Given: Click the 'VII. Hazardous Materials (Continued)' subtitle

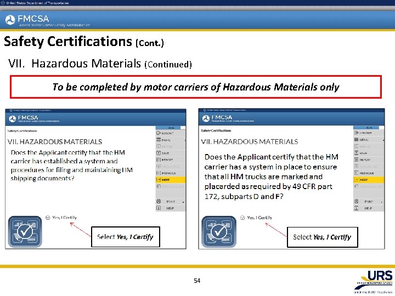Looking at the screenshot, I should coord(100,64).
